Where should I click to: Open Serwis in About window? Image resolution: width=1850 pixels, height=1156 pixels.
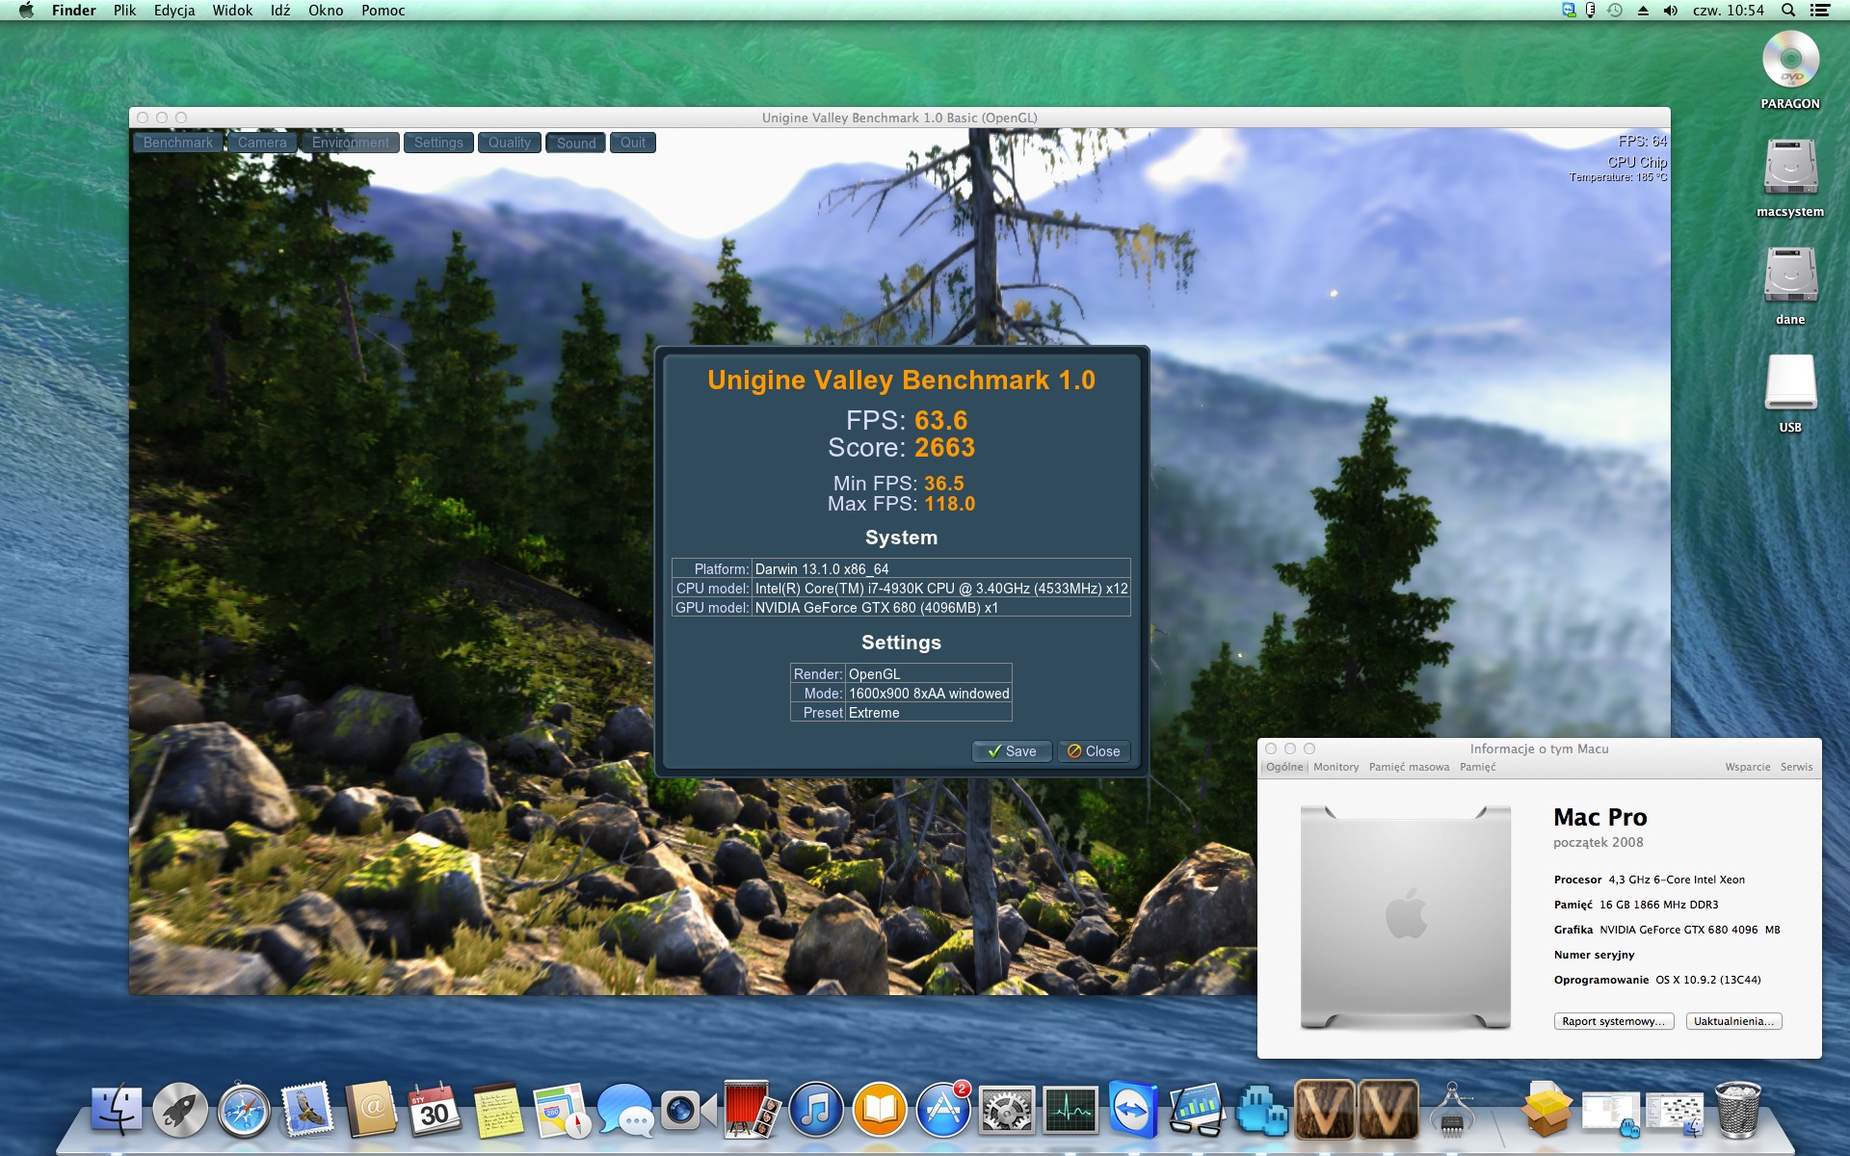pos(1796,767)
